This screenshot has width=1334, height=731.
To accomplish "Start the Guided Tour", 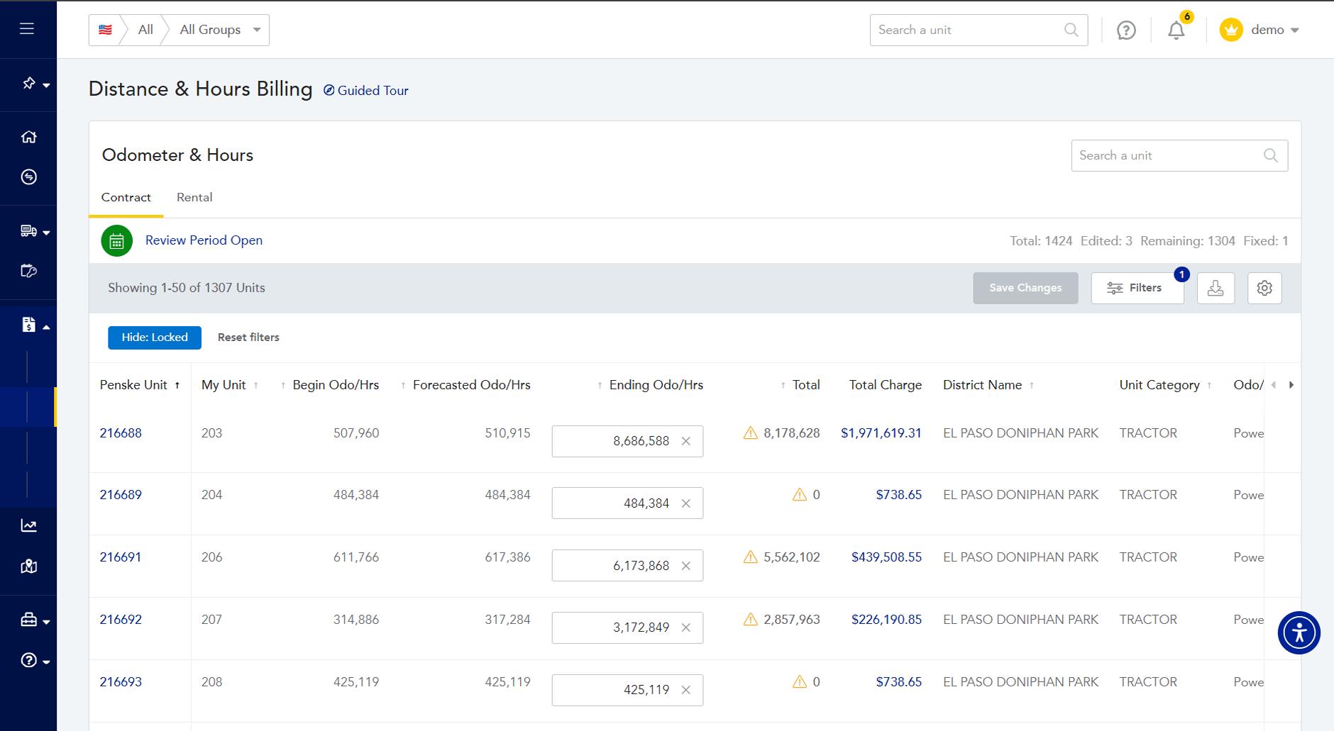I will coord(366,90).
